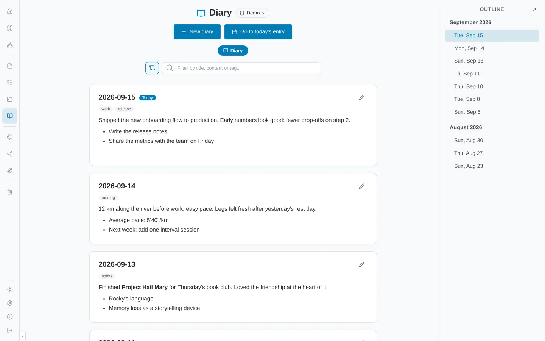
Task: Jump to Thu, Sep 10 in outline
Action: pyautogui.click(x=492, y=86)
